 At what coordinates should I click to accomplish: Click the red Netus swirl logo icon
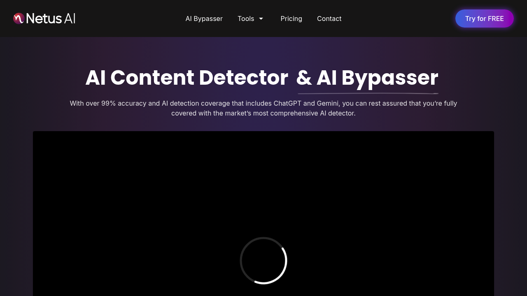19,18
